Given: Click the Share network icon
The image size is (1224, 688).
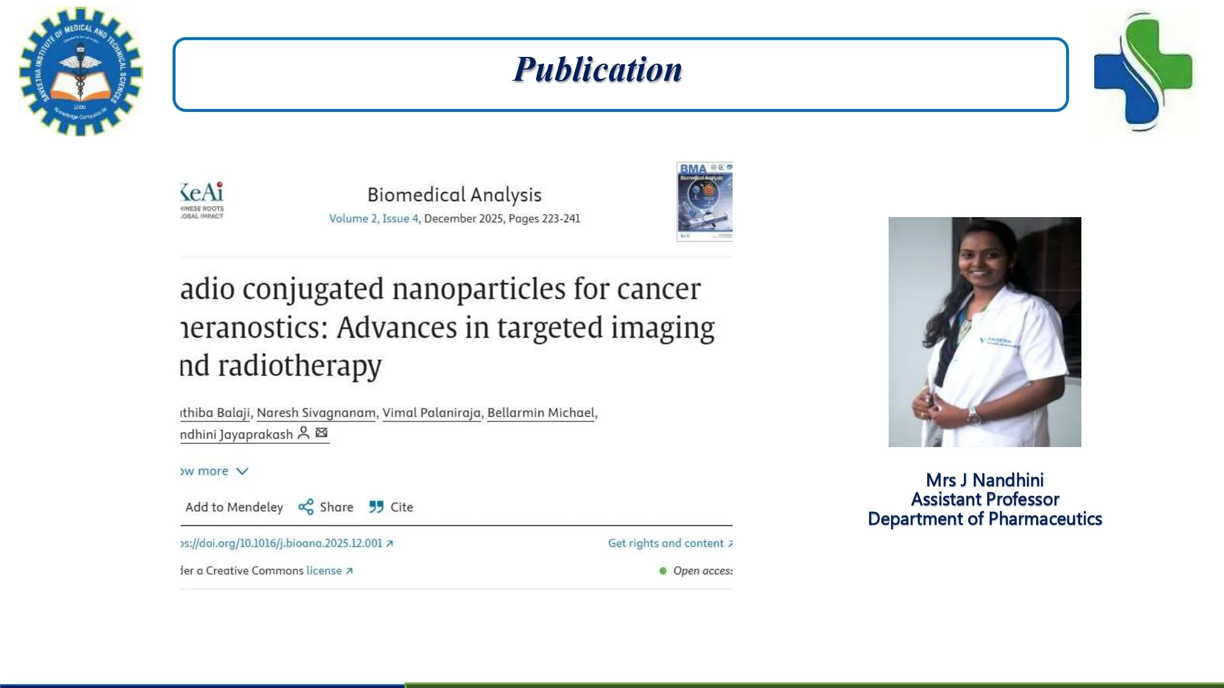Looking at the screenshot, I should pos(305,507).
